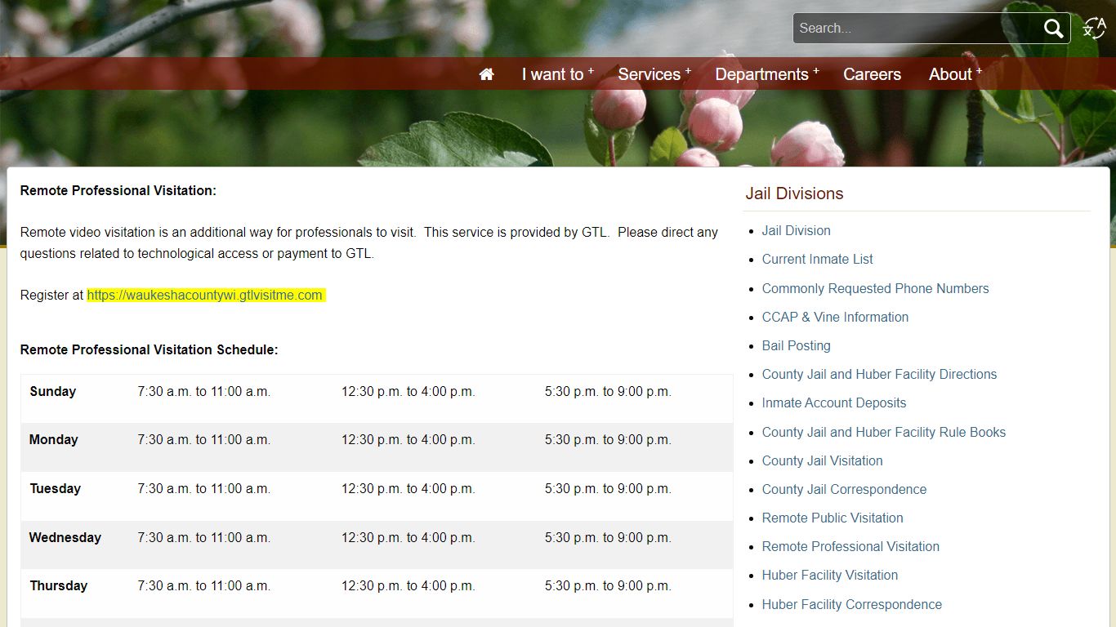This screenshot has height=627, width=1116.
Task: Click the Monday row label
Action: [54, 440]
